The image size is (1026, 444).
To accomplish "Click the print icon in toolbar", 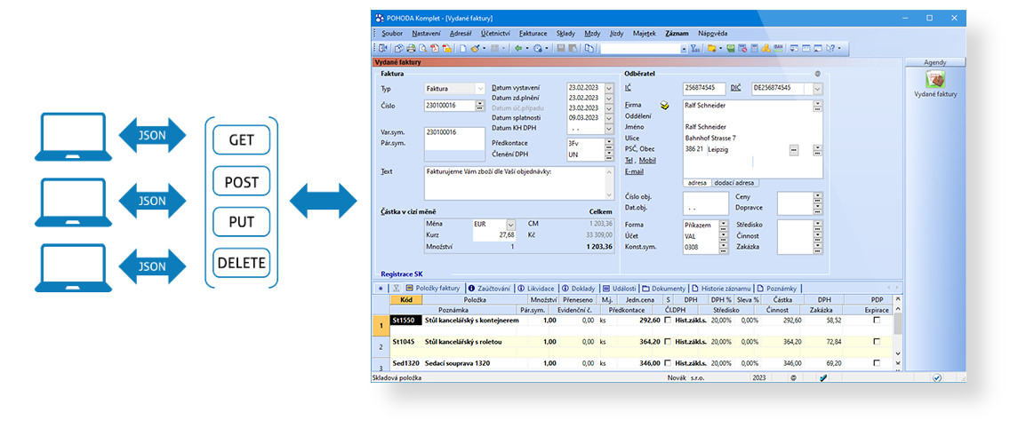I will point(411,48).
